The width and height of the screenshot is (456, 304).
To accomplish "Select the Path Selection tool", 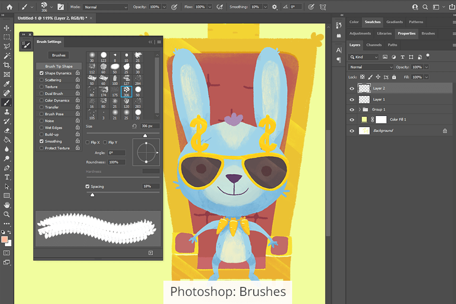I will [6, 187].
